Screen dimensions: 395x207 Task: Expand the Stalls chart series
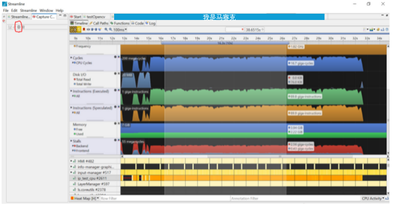[x=72, y=141]
